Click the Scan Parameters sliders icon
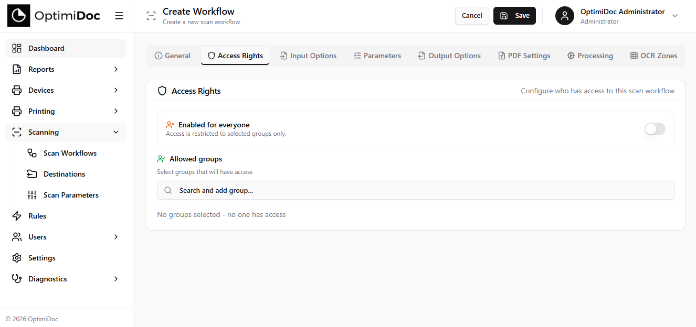This screenshot has height=327, width=696. (x=32, y=195)
